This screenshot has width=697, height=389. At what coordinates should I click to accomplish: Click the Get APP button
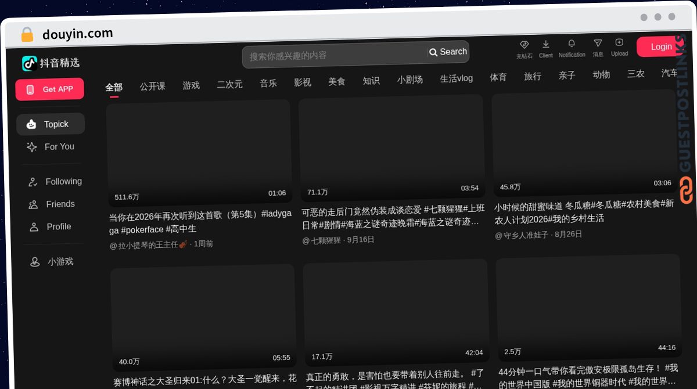click(x=50, y=89)
